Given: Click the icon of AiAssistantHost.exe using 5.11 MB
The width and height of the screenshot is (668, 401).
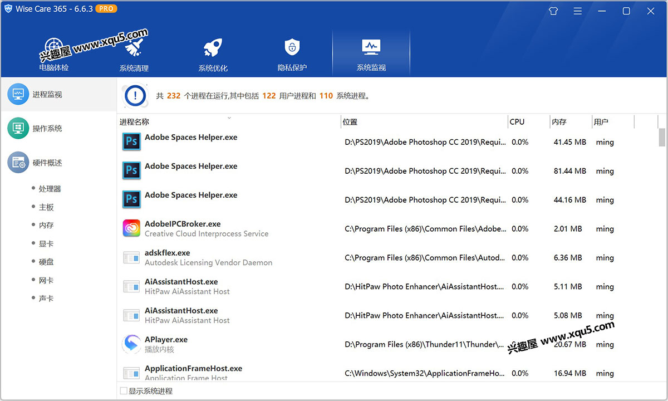Looking at the screenshot, I should coord(131,287).
